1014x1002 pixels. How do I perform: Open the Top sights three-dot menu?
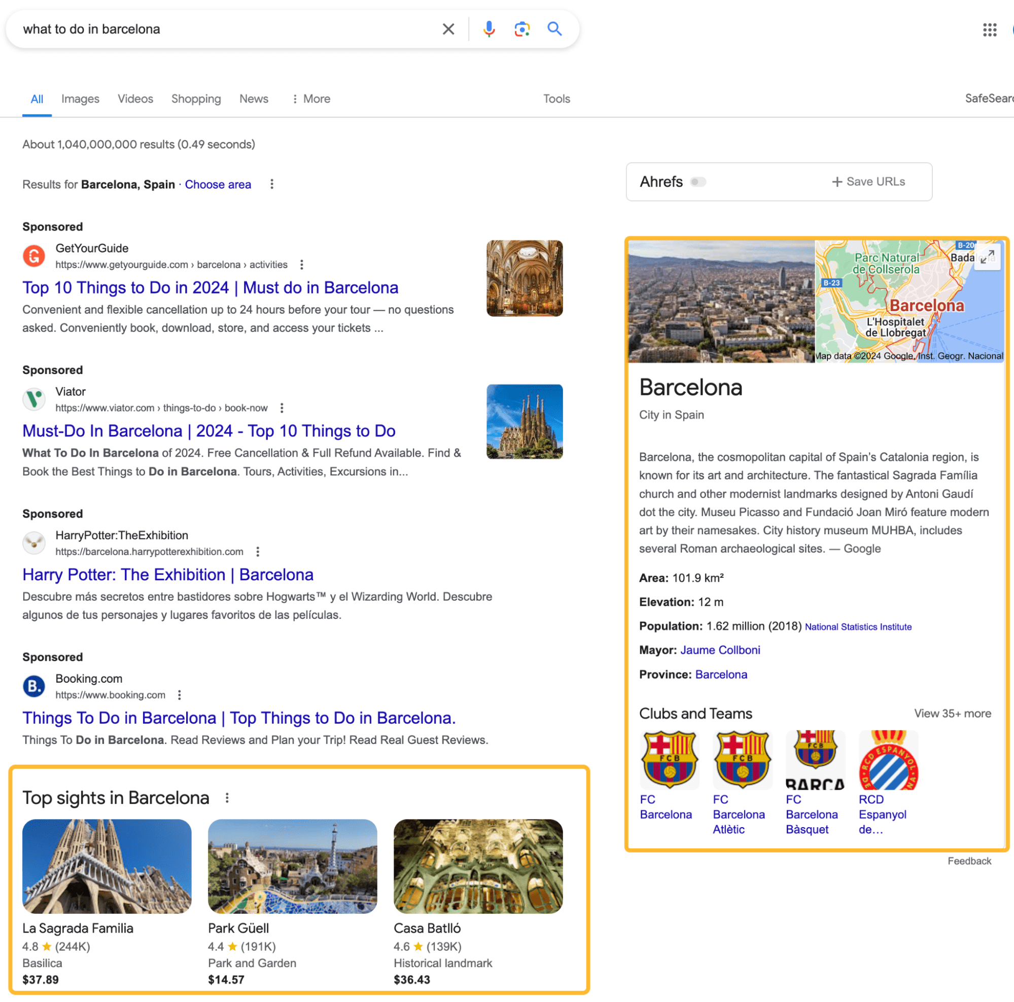coord(227,798)
